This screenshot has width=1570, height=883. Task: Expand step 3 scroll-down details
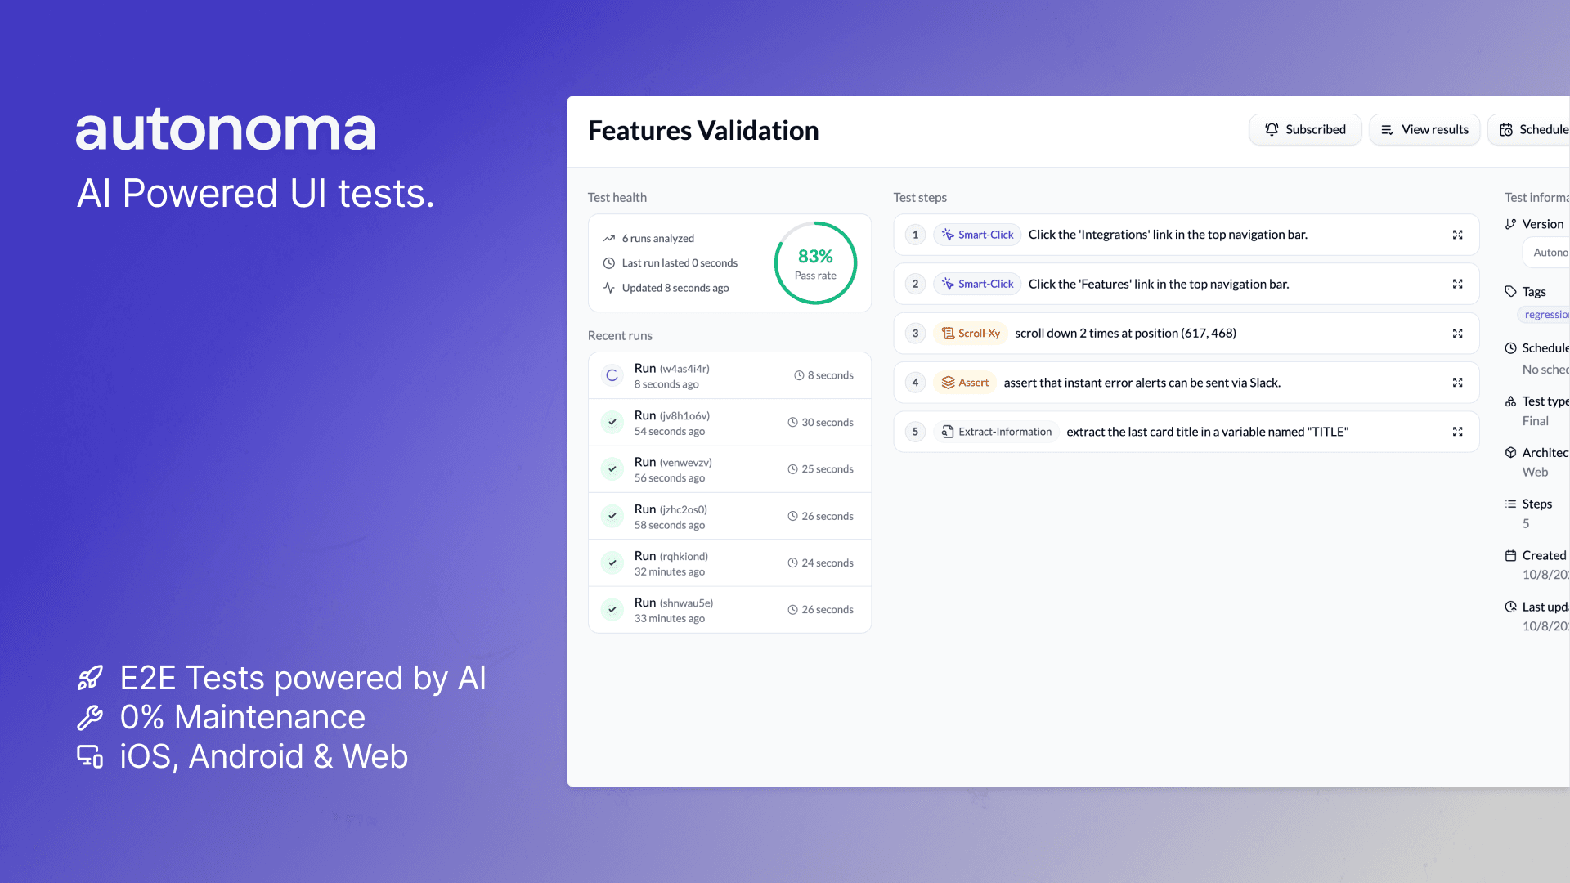[1457, 334]
